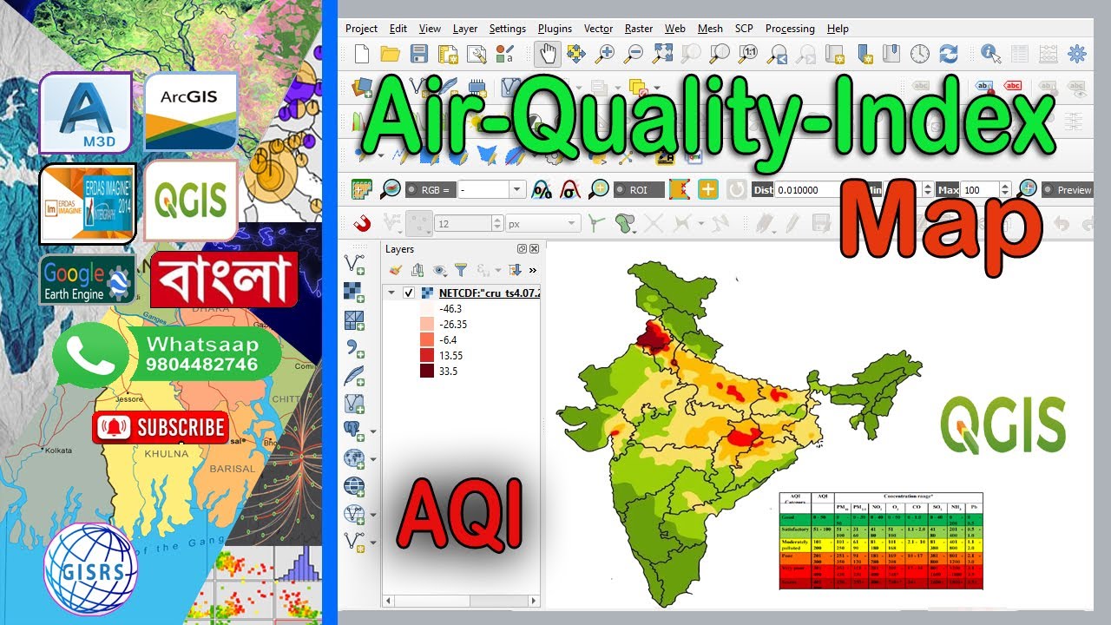Viewport: 1111px width, 625px height.
Task: Zoom to last extent
Action: pyautogui.click(x=778, y=54)
